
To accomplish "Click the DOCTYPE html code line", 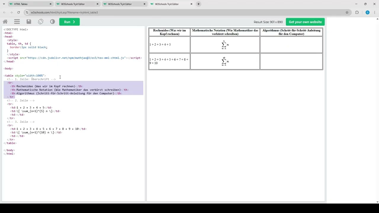I will (x=16, y=30).
